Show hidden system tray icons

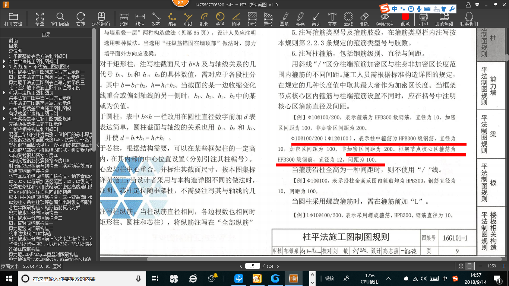click(389, 278)
